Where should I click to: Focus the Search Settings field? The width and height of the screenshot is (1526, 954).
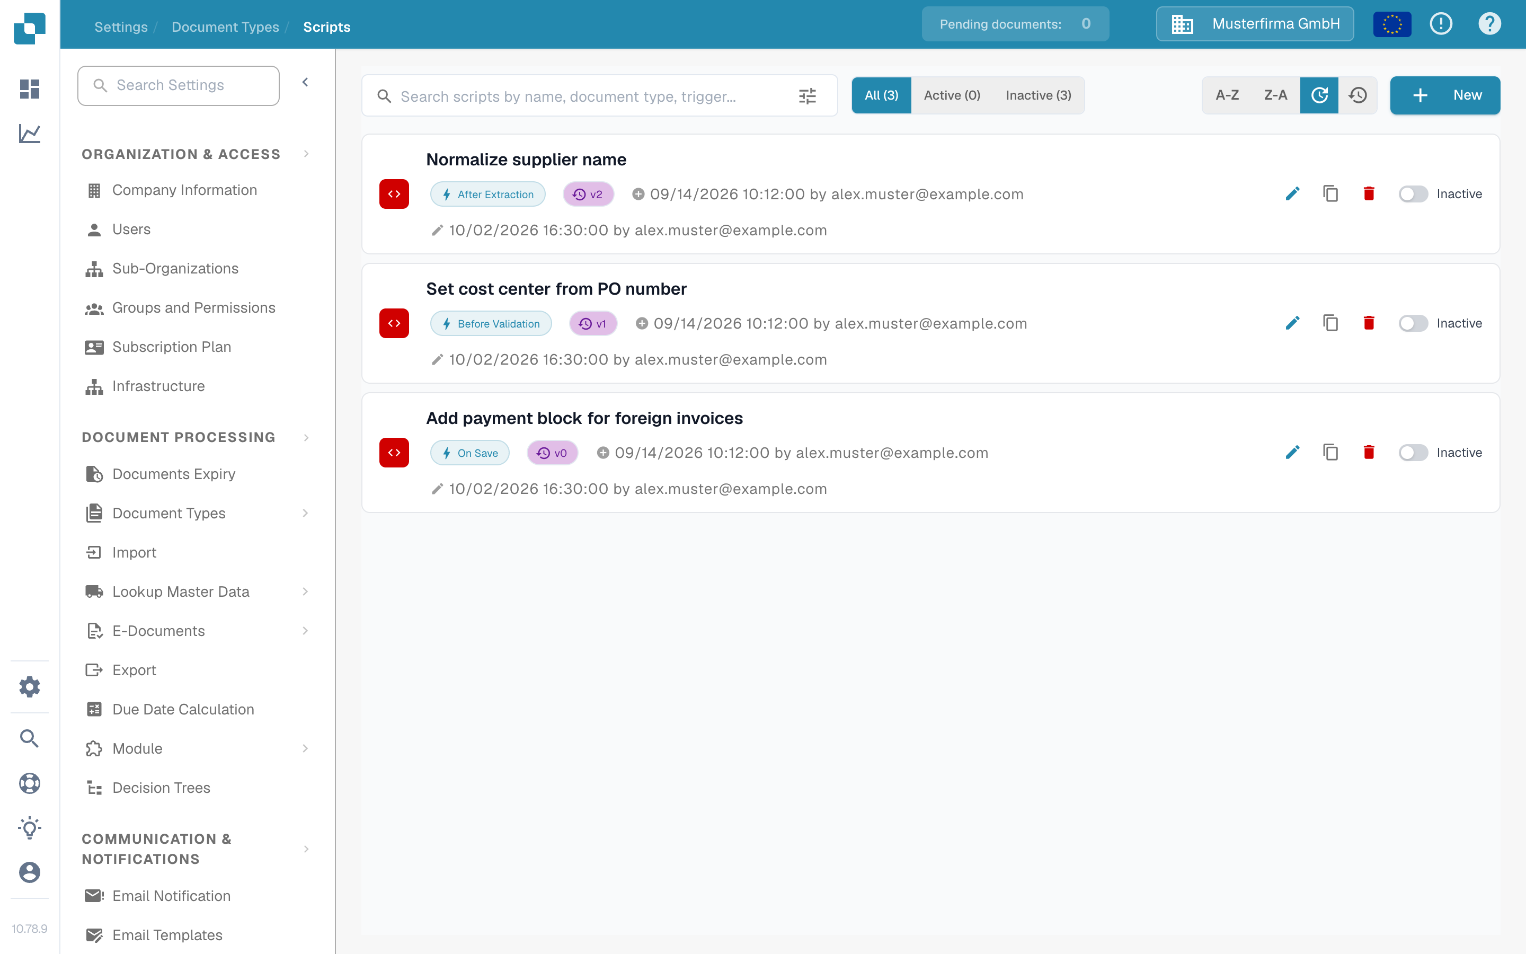179,85
